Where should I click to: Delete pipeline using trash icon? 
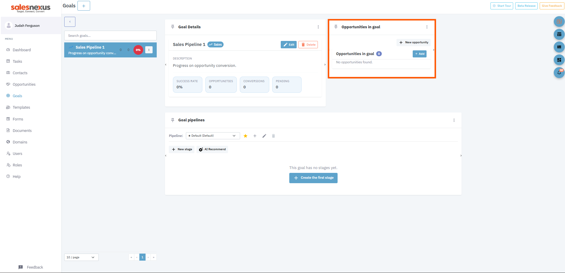coord(273,136)
